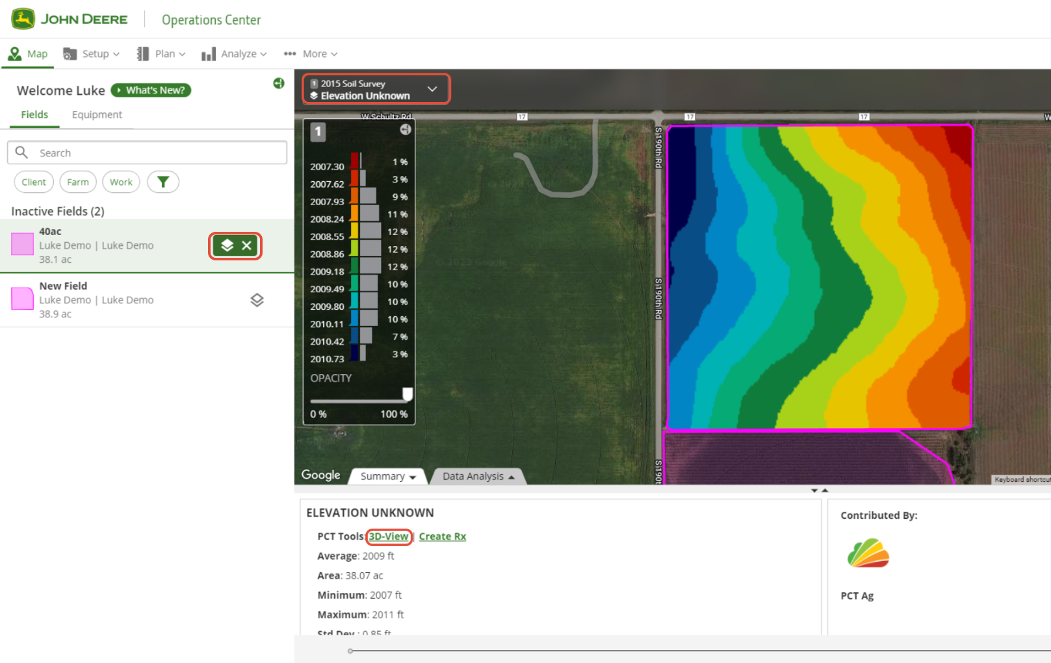
Task: Click Keyboard shortcuts on the map
Action: pyautogui.click(x=1022, y=479)
